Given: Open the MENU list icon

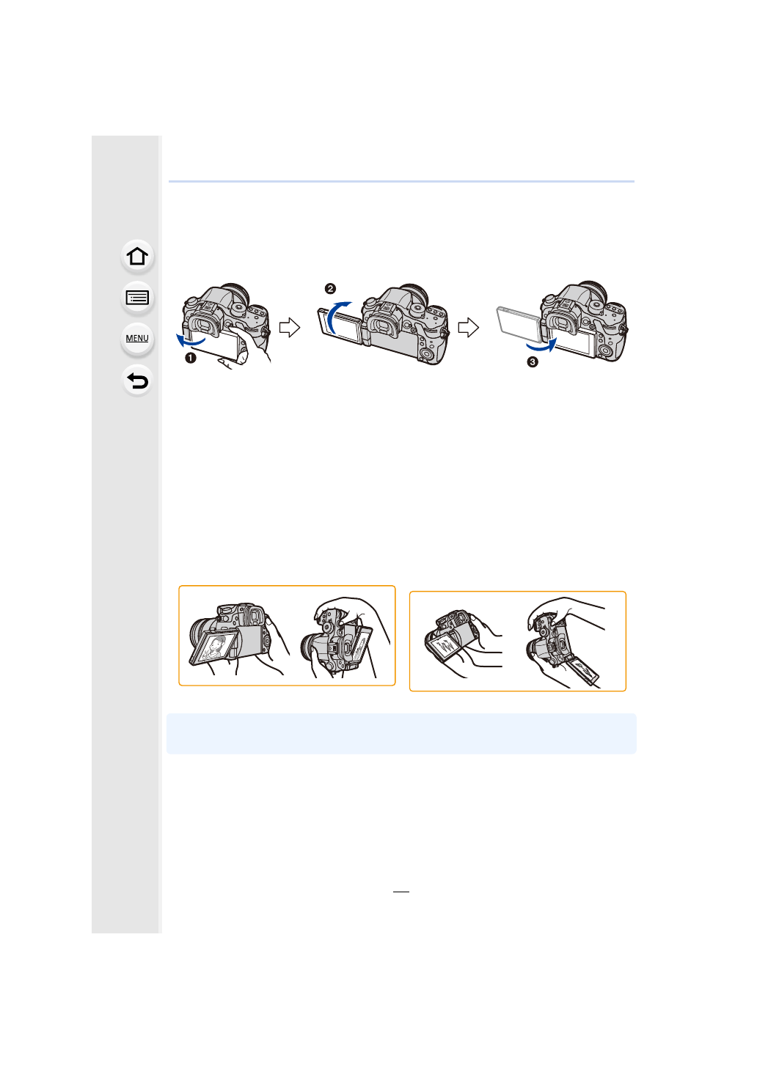Looking at the screenshot, I should (x=137, y=339).
